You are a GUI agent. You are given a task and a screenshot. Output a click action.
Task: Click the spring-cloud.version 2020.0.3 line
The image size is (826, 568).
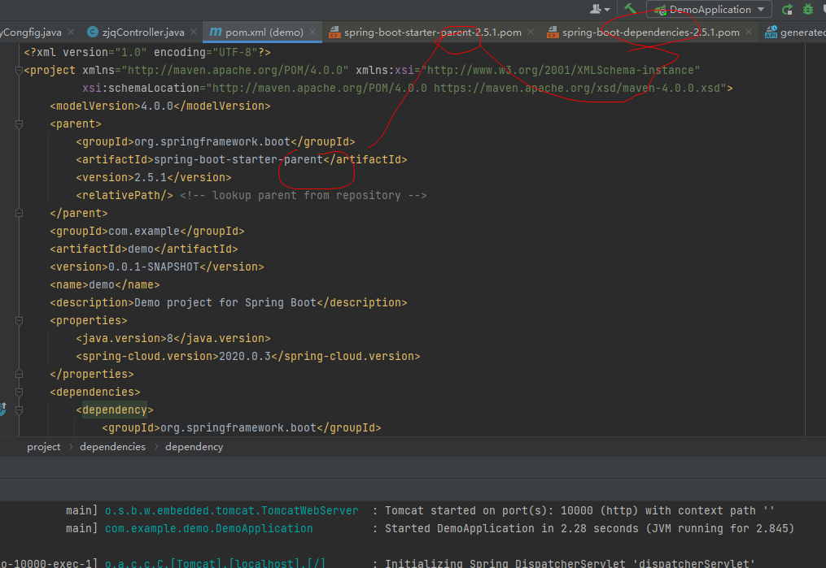point(248,356)
